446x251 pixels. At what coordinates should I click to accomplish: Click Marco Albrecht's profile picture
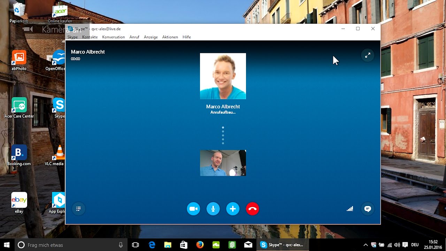pos(223,76)
